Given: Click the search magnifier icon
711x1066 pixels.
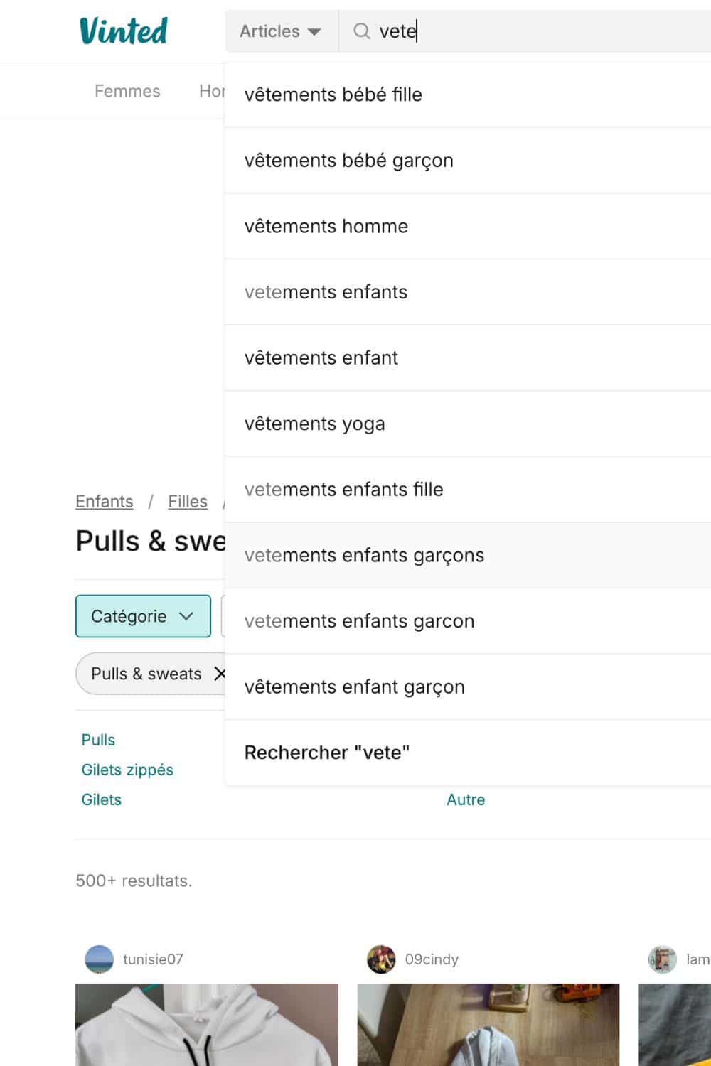Looking at the screenshot, I should [x=362, y=31].
